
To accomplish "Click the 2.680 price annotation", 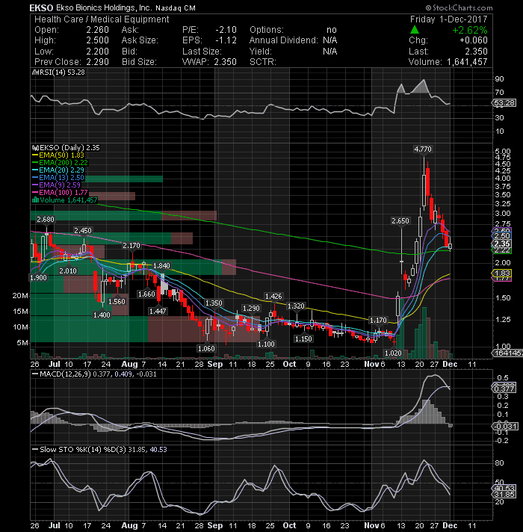I will coord(46,220).
